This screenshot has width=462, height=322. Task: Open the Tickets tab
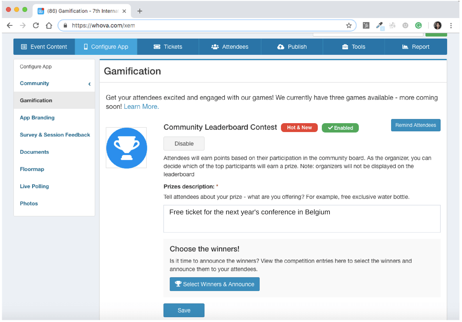click(x=168, y=47)
